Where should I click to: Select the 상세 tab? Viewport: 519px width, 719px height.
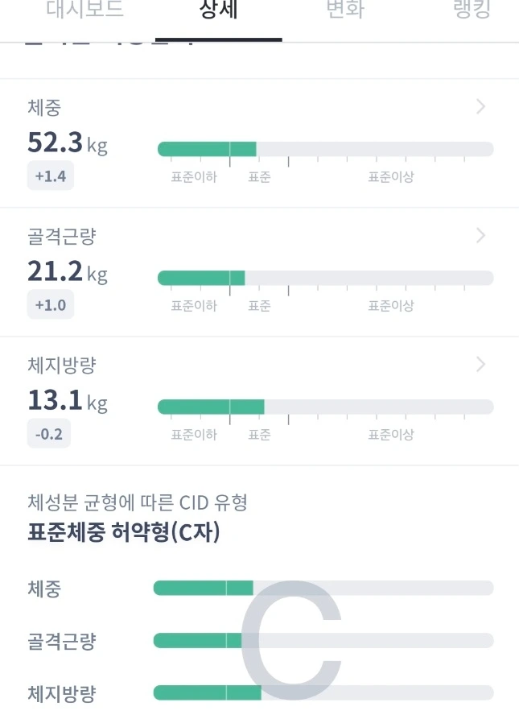coord(218,12)
